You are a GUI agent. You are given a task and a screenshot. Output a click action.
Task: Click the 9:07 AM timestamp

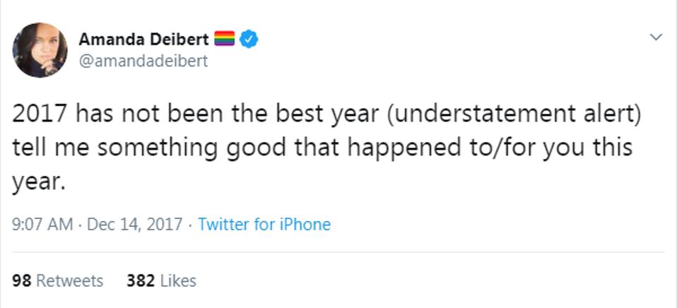42,225
